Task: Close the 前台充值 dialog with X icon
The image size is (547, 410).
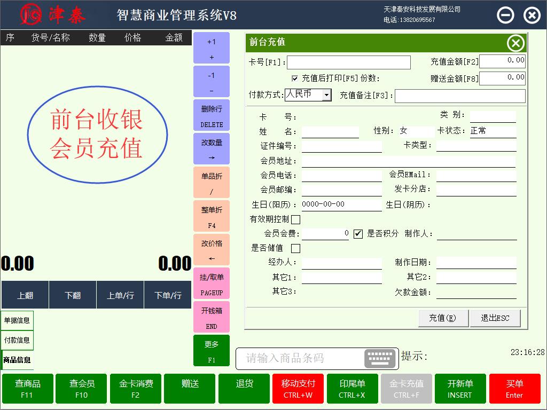Action: 515,43
